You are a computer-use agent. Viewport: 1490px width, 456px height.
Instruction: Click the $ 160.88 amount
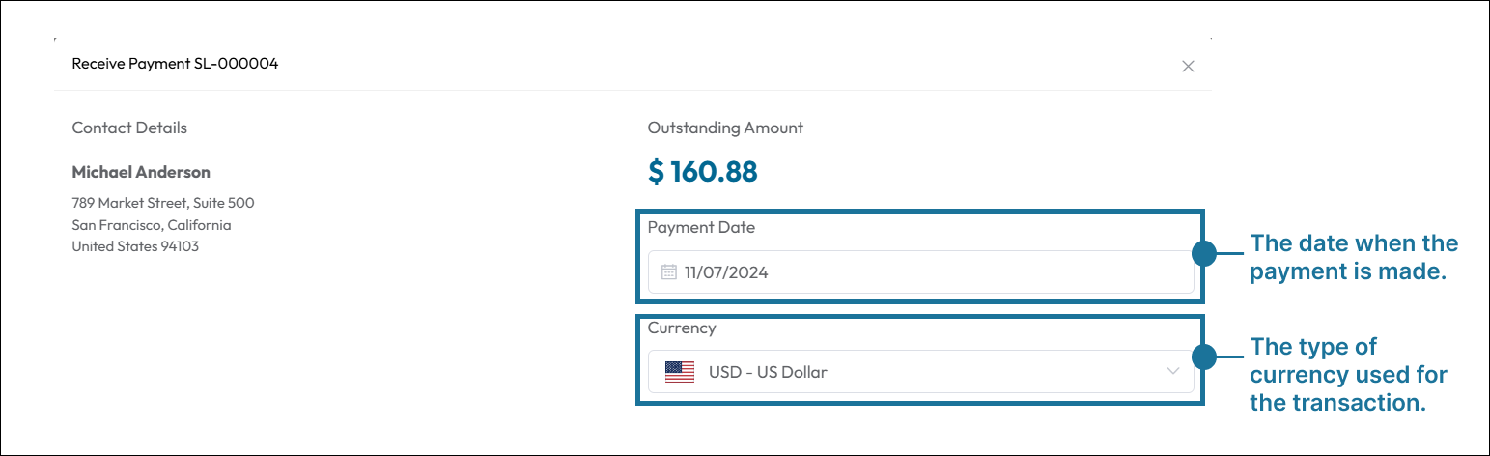point(703,172)
